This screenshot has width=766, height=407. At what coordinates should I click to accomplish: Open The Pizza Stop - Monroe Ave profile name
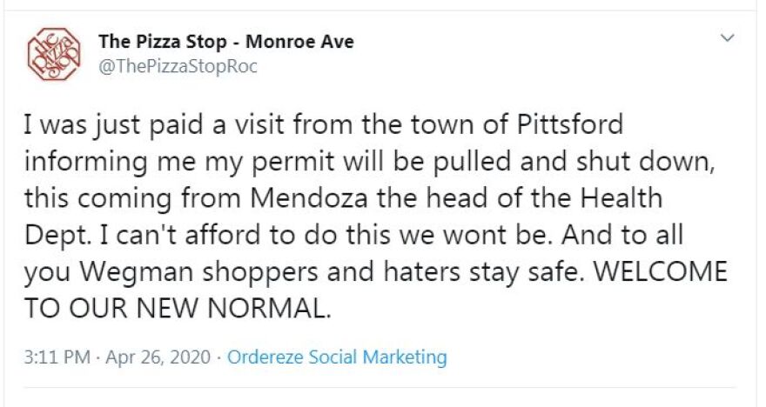coord(226,42)
